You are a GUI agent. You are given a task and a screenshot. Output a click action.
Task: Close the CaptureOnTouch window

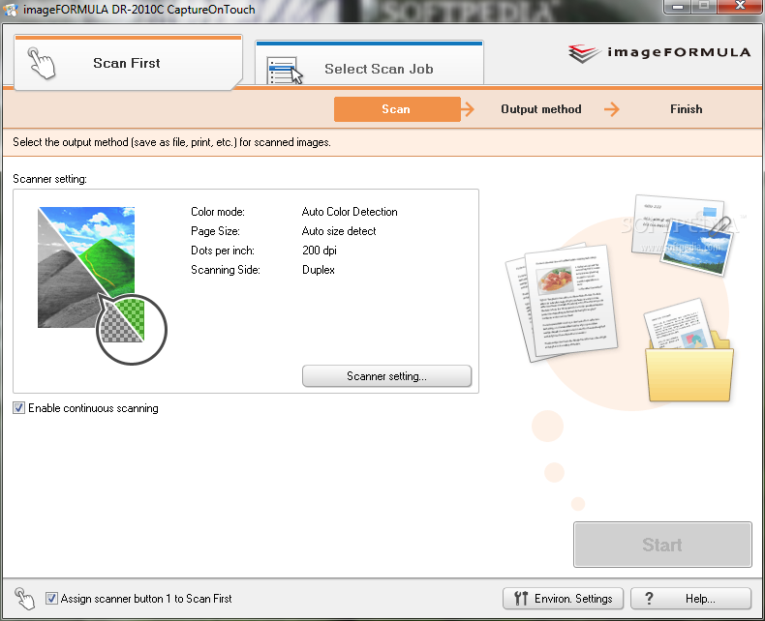click(x=740, y=7)
